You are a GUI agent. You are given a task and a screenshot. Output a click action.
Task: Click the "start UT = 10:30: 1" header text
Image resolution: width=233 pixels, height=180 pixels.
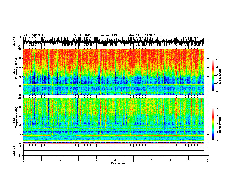(x=142, y=35)
